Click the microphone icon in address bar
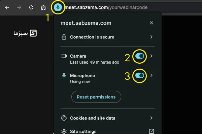202x134 pixels. [58, 7]
